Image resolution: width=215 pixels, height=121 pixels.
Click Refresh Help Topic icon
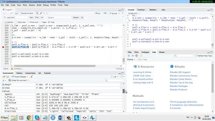[x=196, y=55]
